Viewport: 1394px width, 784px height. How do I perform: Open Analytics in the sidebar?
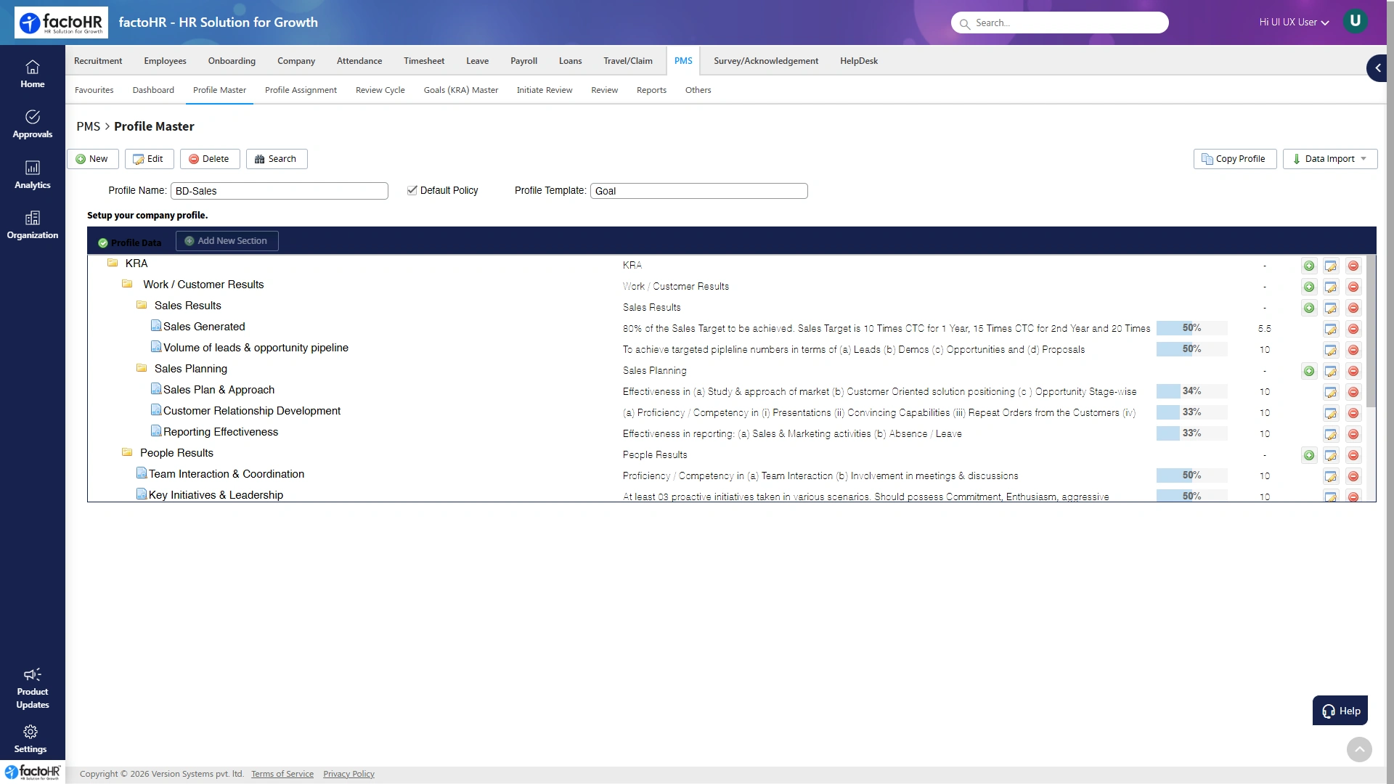pyautogui.click(x=32, y=175)
